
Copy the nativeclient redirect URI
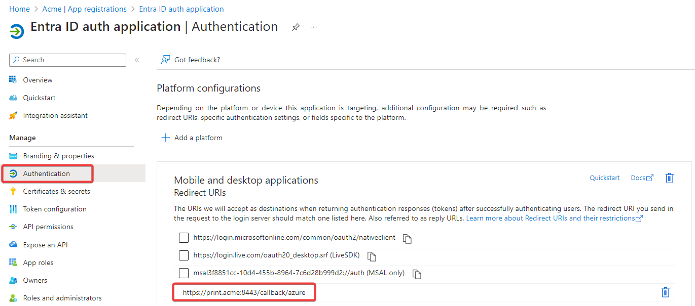click(407, 238)
